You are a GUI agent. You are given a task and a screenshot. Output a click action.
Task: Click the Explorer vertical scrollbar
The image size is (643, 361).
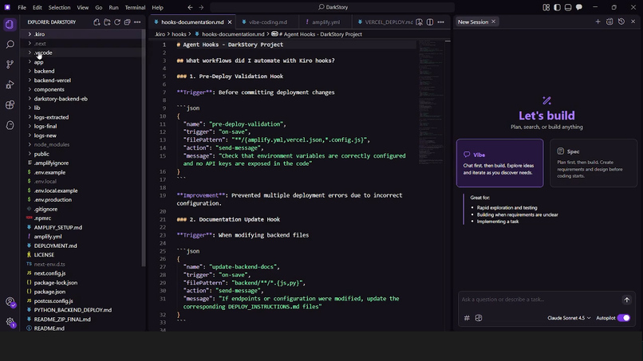point(144,148)
